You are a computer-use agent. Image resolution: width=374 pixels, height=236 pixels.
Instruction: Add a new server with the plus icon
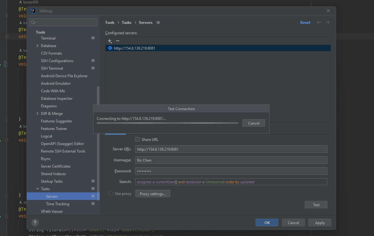point(110,41)
